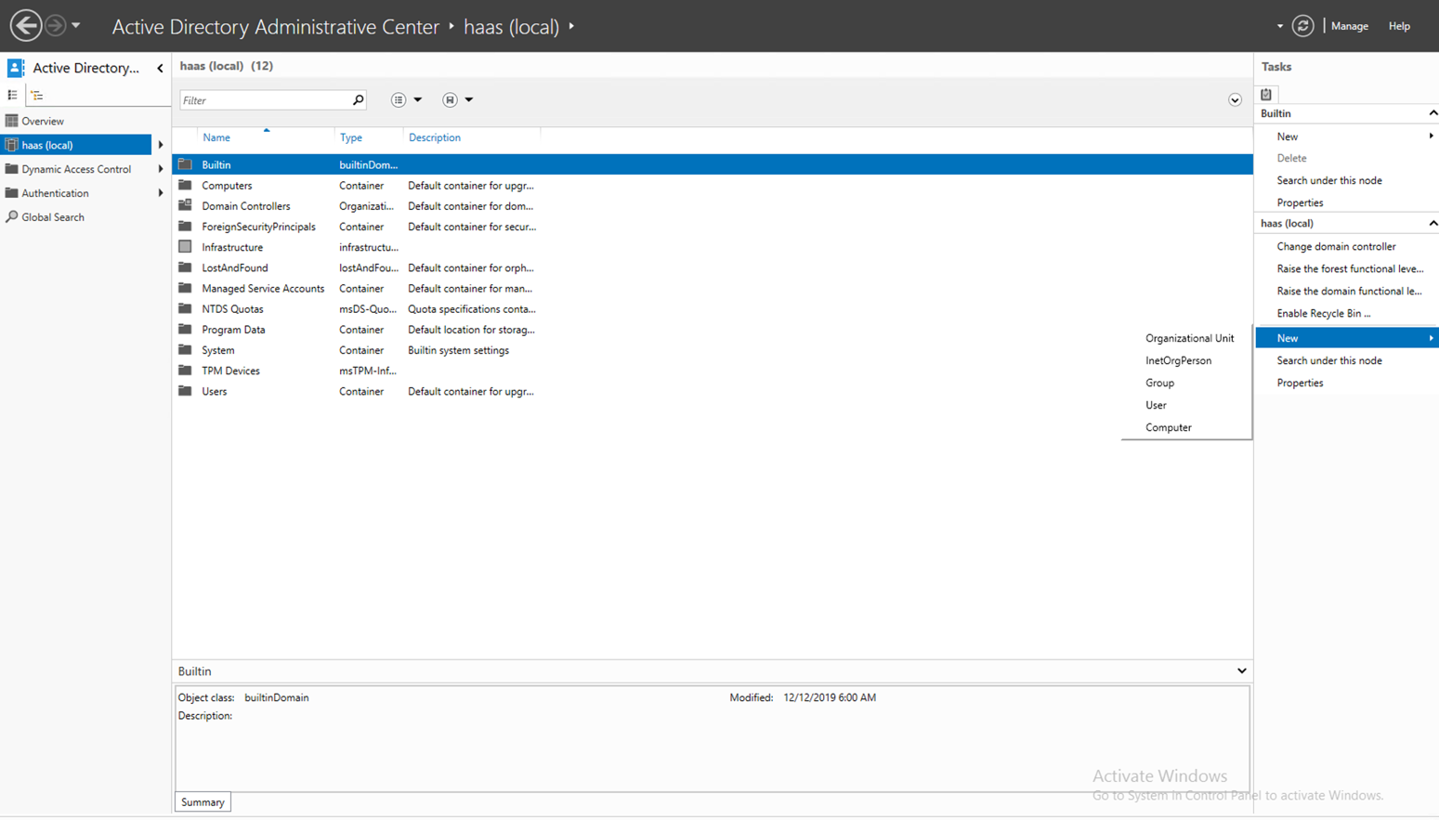1439x820 pixels.
Task: Select the Computers container row
Action: click(713, 186)
